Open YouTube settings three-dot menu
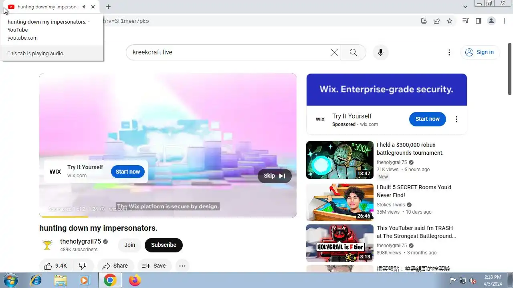Screen dimensions: 513x288 pos(449,52)
